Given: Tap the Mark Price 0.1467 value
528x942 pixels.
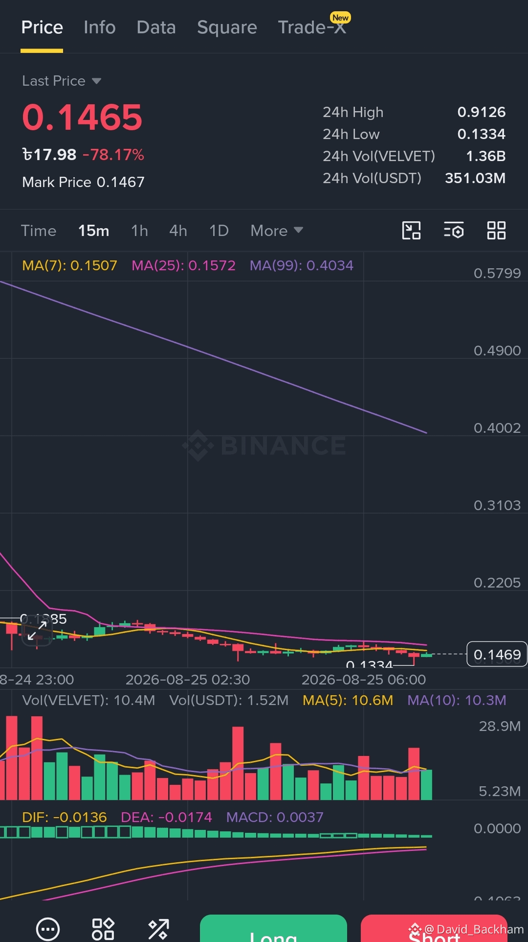Looking at the screenshot, I should [x=84, y=182].
